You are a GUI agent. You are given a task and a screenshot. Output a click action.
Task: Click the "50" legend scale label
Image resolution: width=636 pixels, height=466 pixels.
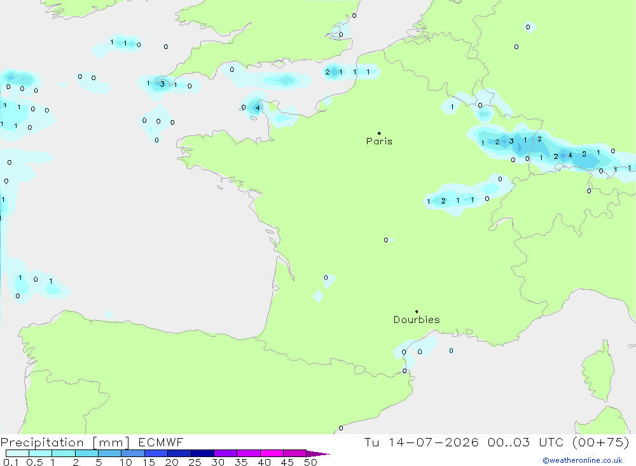310,462
